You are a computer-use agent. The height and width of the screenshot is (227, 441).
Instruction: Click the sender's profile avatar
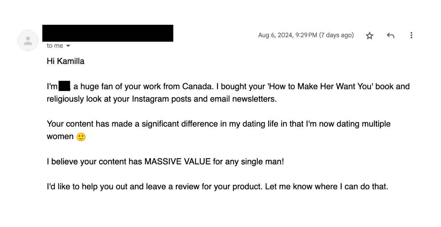click(28, 41)
